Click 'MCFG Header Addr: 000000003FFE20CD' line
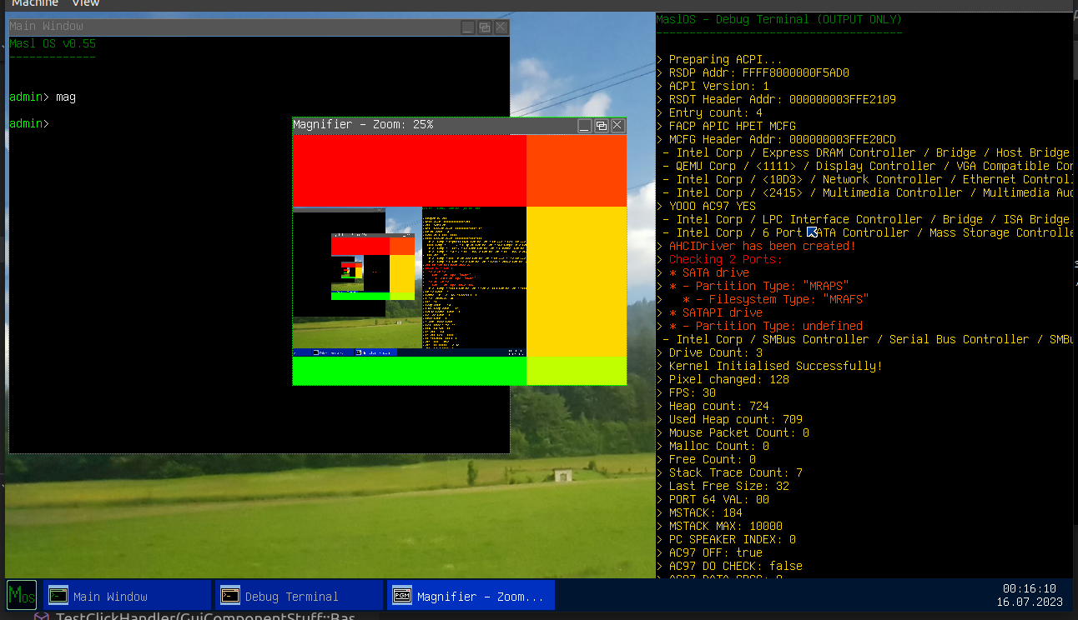This screenshot has height=620, width=1078. coord(776,139)
